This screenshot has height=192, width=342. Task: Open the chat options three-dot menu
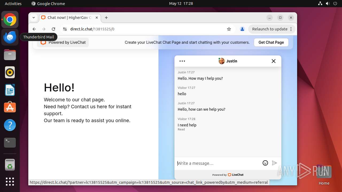(182, 61)
